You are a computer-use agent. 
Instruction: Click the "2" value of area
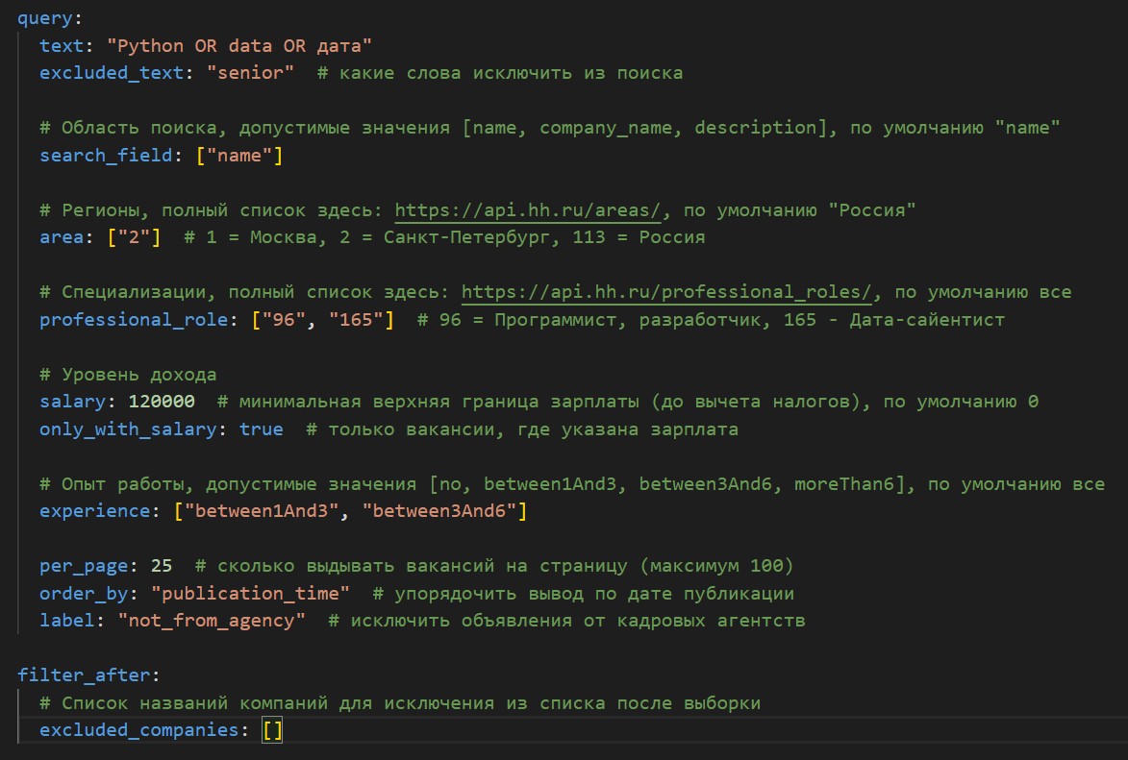[x=134, y=237]
